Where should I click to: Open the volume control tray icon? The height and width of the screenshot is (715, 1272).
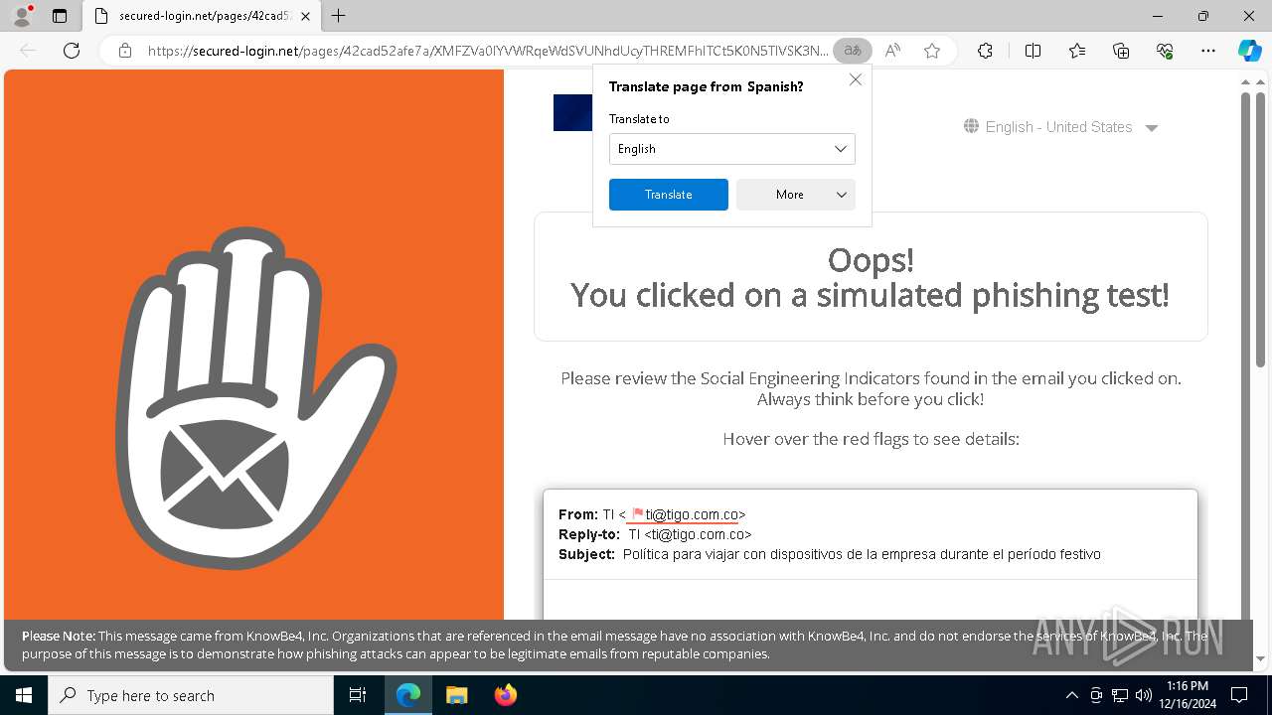click(x=1144, y=695)
